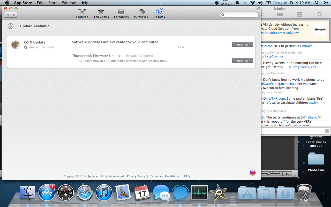This screenshot has height=207, width=331.
Task: Show the Updates section
Action: [159, 13]
